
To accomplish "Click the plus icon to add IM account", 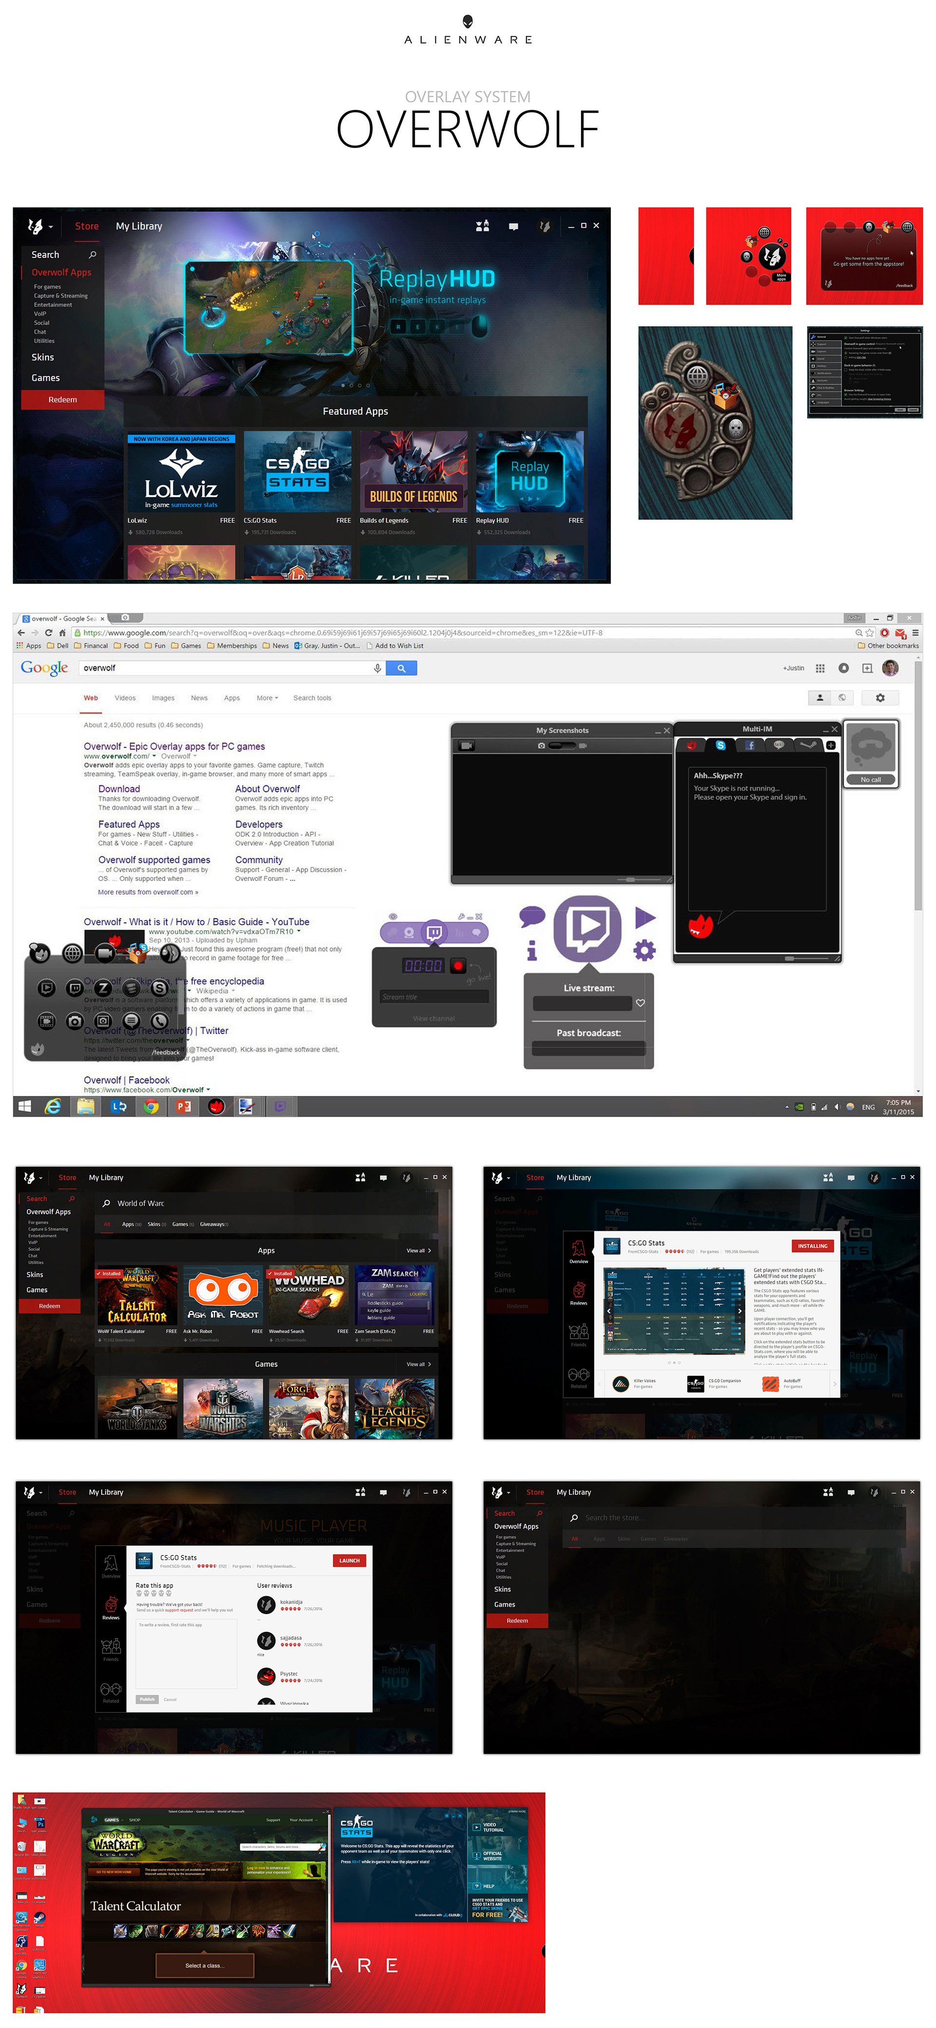I will 831,745.
